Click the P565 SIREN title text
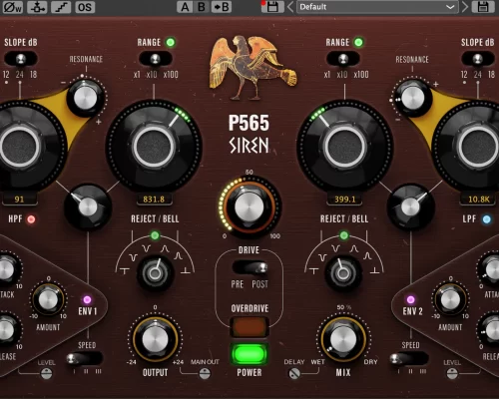The image size is (499, 399). pyautogui.click(x=249, y=134)
